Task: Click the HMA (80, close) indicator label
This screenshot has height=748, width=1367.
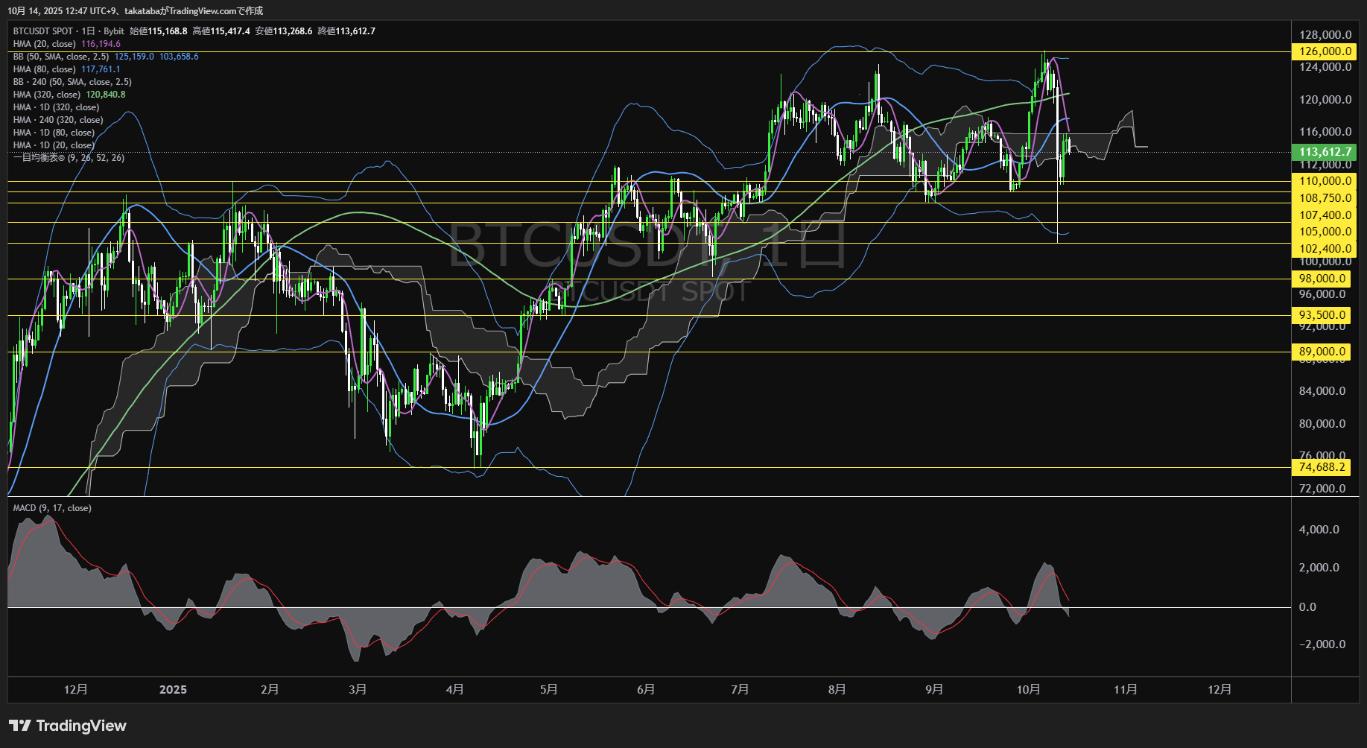Action: [x=45, y=69]
